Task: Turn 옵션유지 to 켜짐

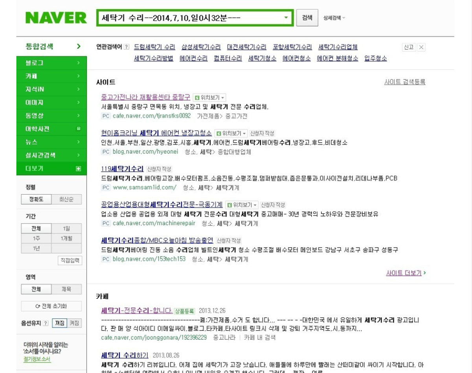Action: [74, 323]
